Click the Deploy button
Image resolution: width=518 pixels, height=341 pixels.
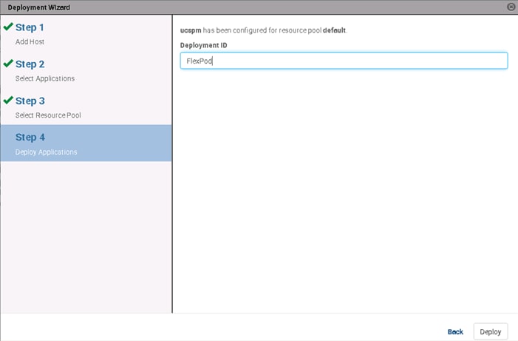pyautogui.click(x=490, y=331)
